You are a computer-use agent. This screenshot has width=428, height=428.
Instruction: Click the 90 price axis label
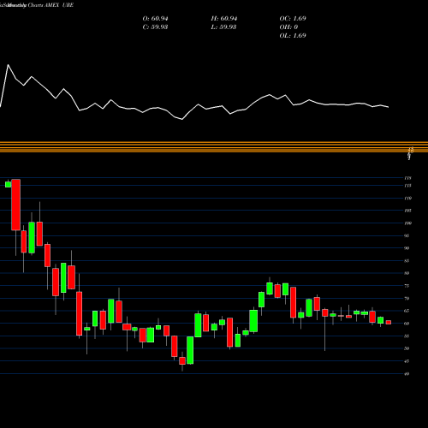[407, 248]
